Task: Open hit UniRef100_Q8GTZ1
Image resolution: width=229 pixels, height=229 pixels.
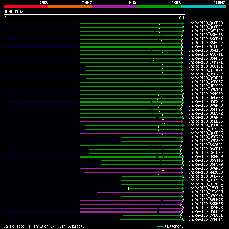Action: pos(205,66)
